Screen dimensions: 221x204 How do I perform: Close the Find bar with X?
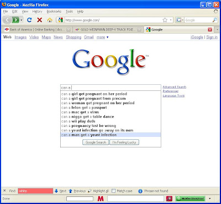coord(4,191)
